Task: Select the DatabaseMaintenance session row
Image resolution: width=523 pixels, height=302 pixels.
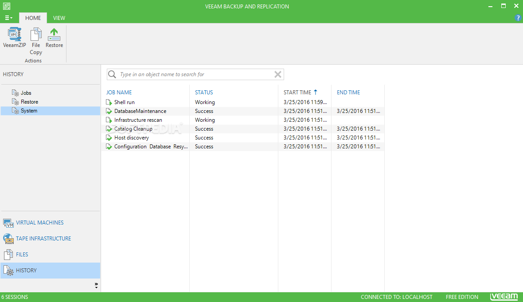Action: [x=243, y=111]
